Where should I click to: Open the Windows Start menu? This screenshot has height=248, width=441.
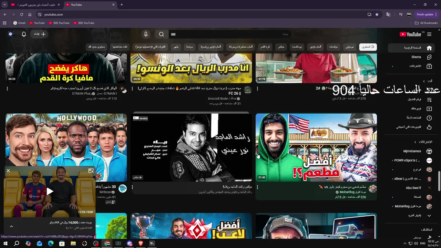(5, 244)
